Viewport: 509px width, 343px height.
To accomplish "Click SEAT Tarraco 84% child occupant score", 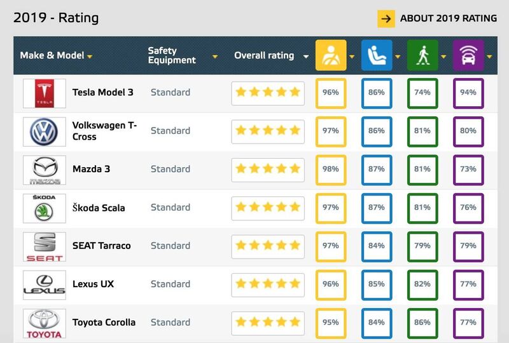I will pos(377,246).
